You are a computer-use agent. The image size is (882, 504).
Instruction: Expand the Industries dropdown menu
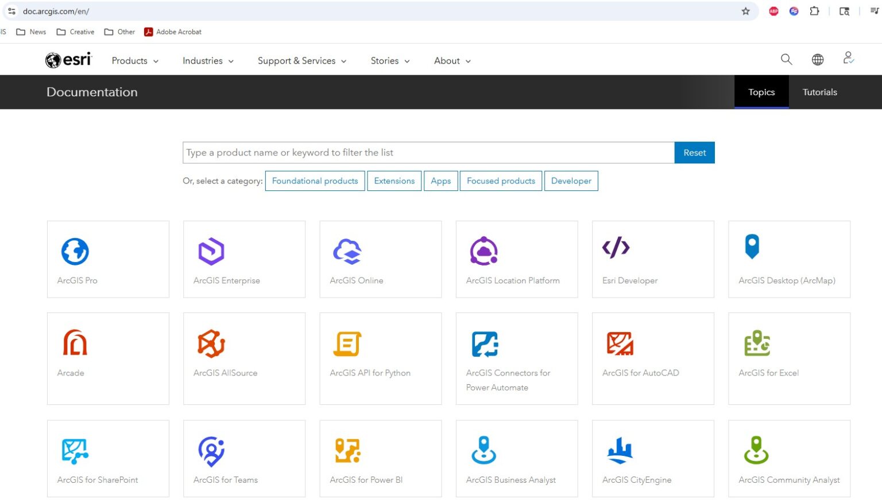coord(208,61)
